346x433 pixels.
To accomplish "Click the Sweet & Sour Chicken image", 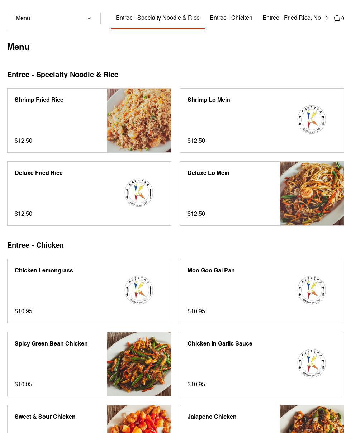I will click(139, 419).
